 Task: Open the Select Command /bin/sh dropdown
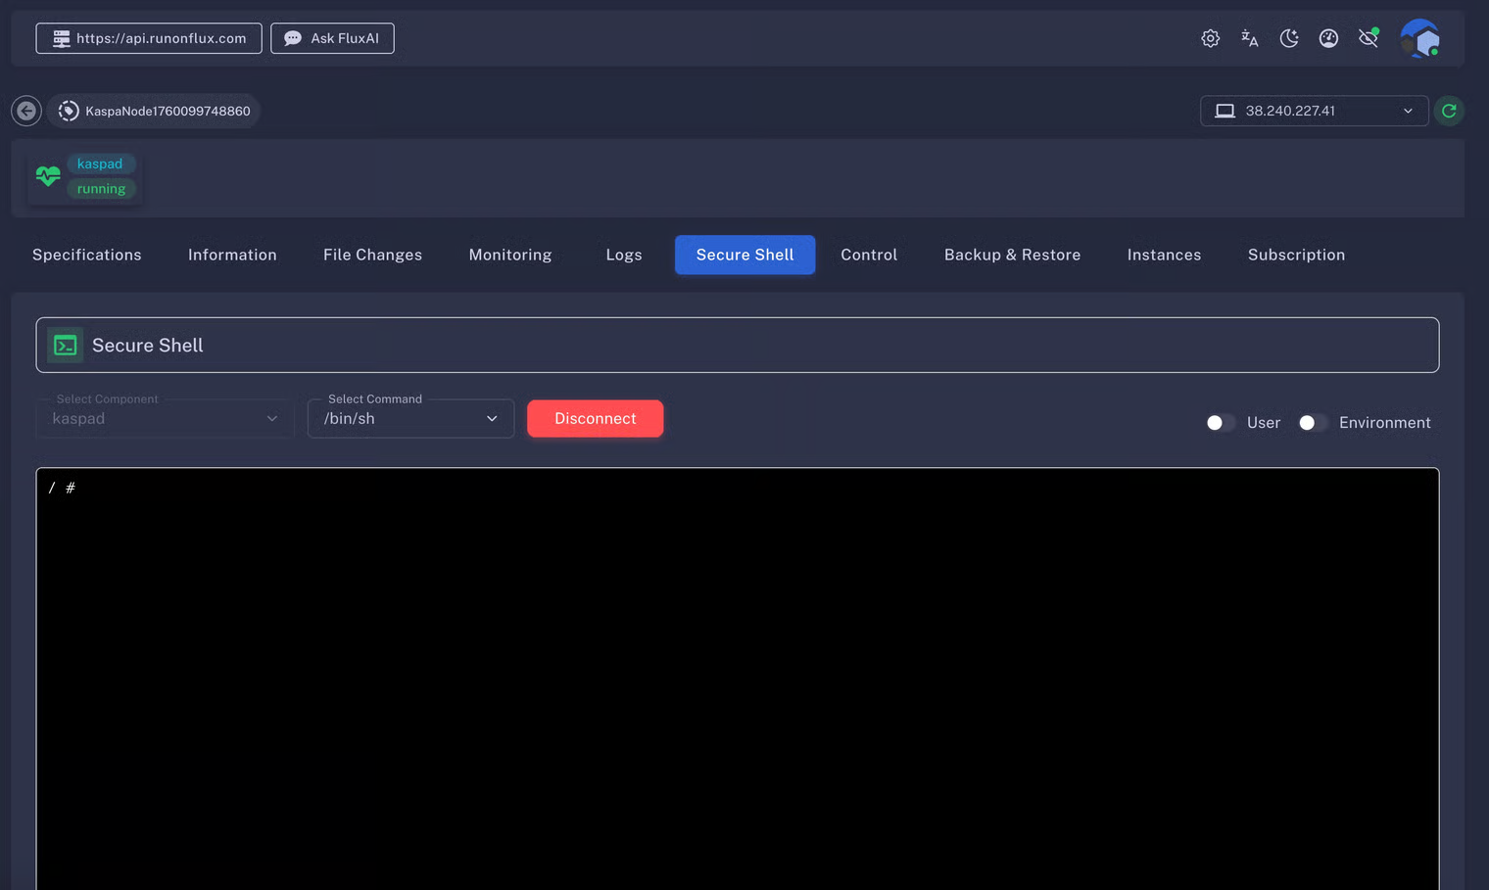point(410,419)
